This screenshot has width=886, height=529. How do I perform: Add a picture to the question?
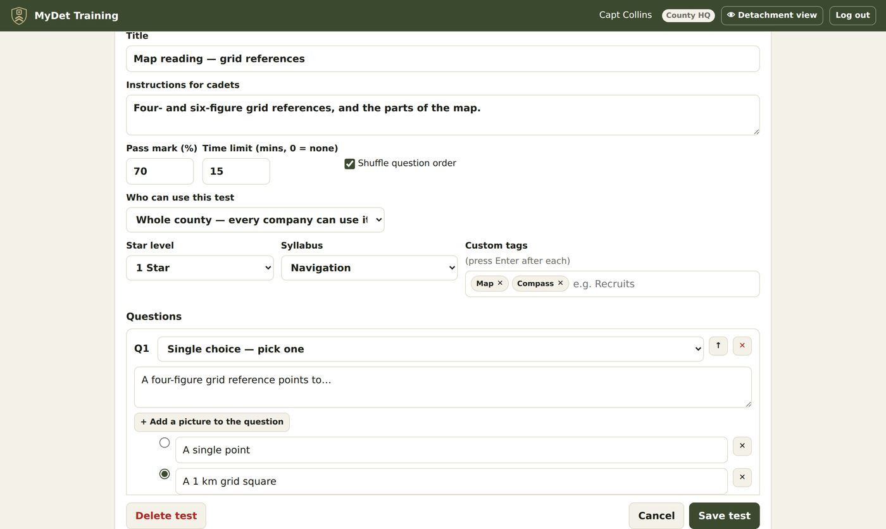[212, 422]
